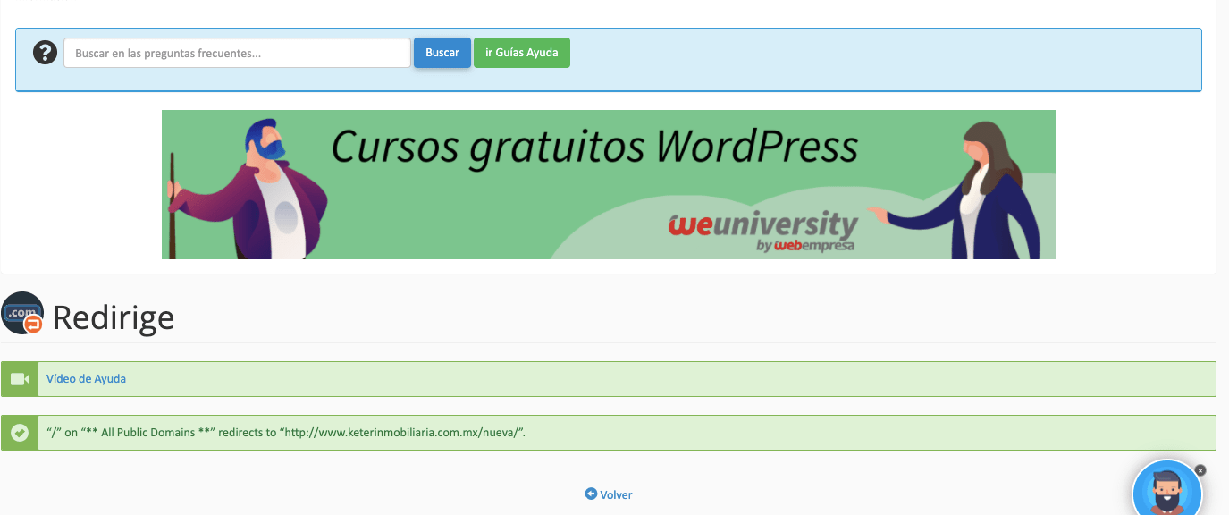
Task: Focus the FAQ search input field
Action: tap(237, 53)
